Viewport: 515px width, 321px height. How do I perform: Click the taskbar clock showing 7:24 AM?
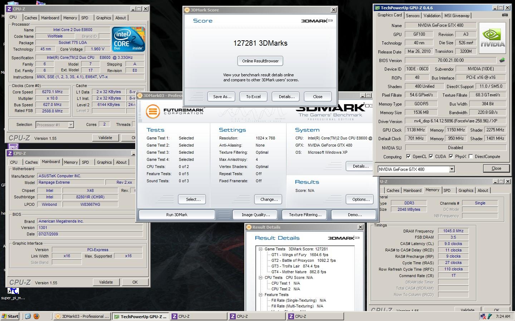(x=503, y=316)
